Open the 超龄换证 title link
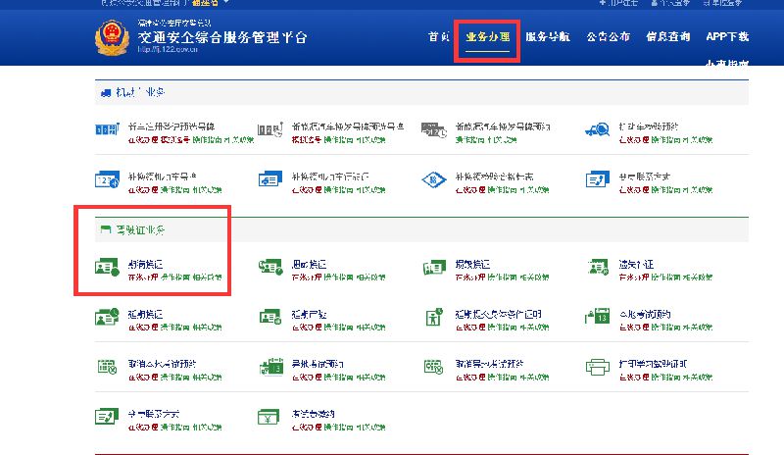This screenshot has width=784, height=455. coord(309,265)
